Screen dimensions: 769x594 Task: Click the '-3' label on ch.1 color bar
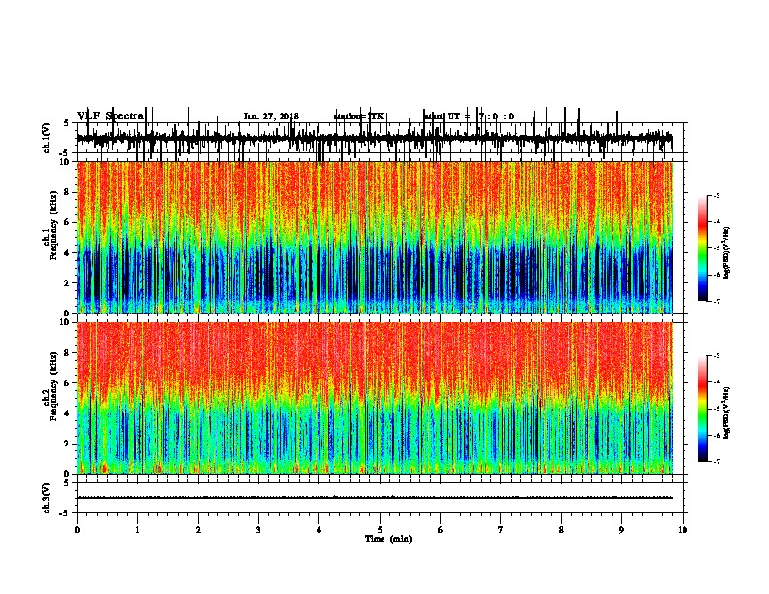tap(716, 196)
